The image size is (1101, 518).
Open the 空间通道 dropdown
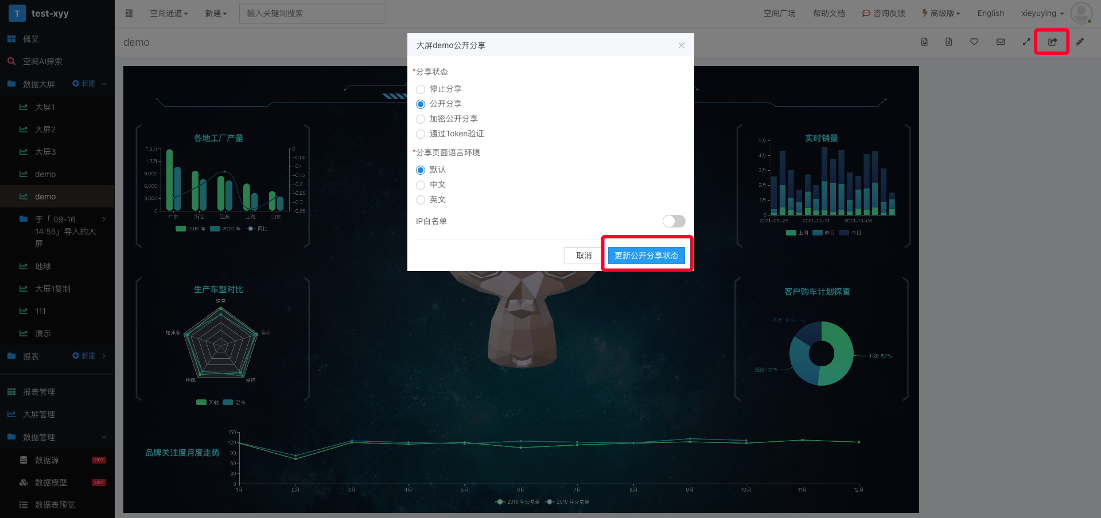click(x=169, y=13)
